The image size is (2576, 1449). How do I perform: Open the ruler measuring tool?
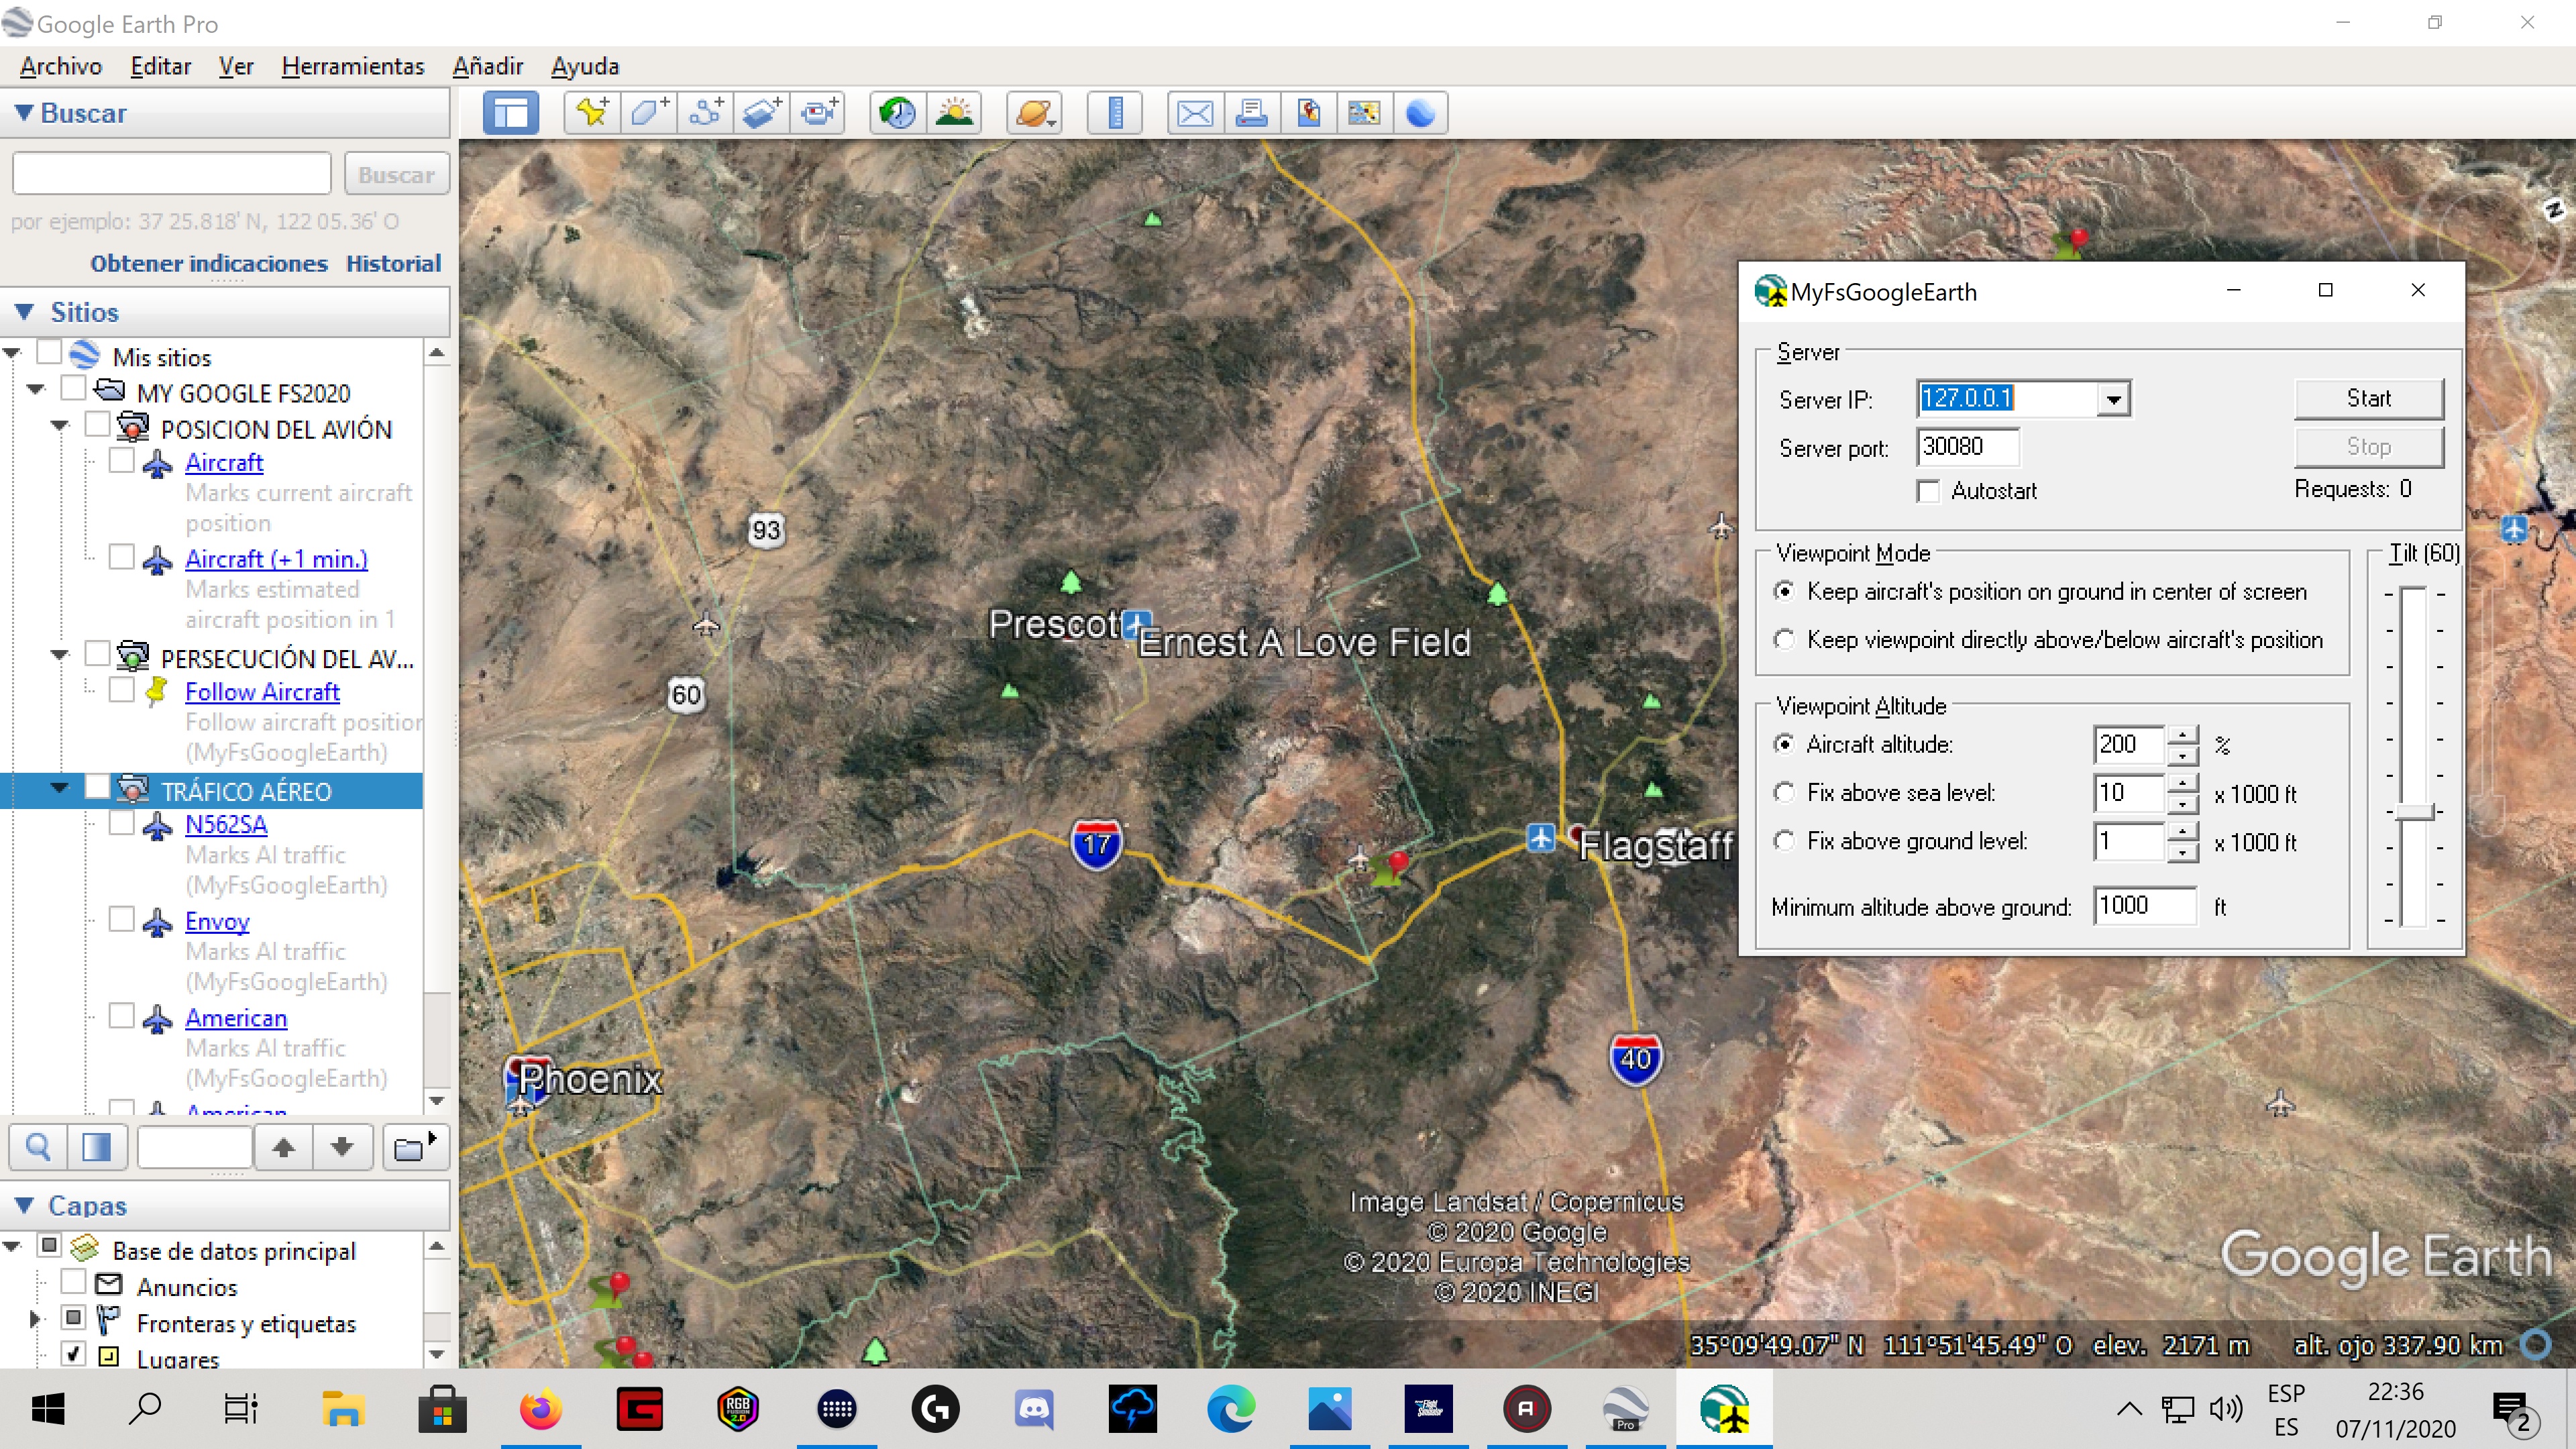pyautogui.click(x=1115, y=112)
